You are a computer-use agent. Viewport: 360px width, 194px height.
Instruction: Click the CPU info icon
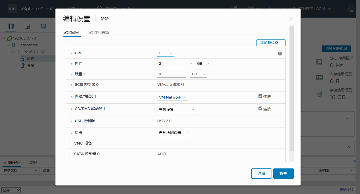tap(280, 53)
